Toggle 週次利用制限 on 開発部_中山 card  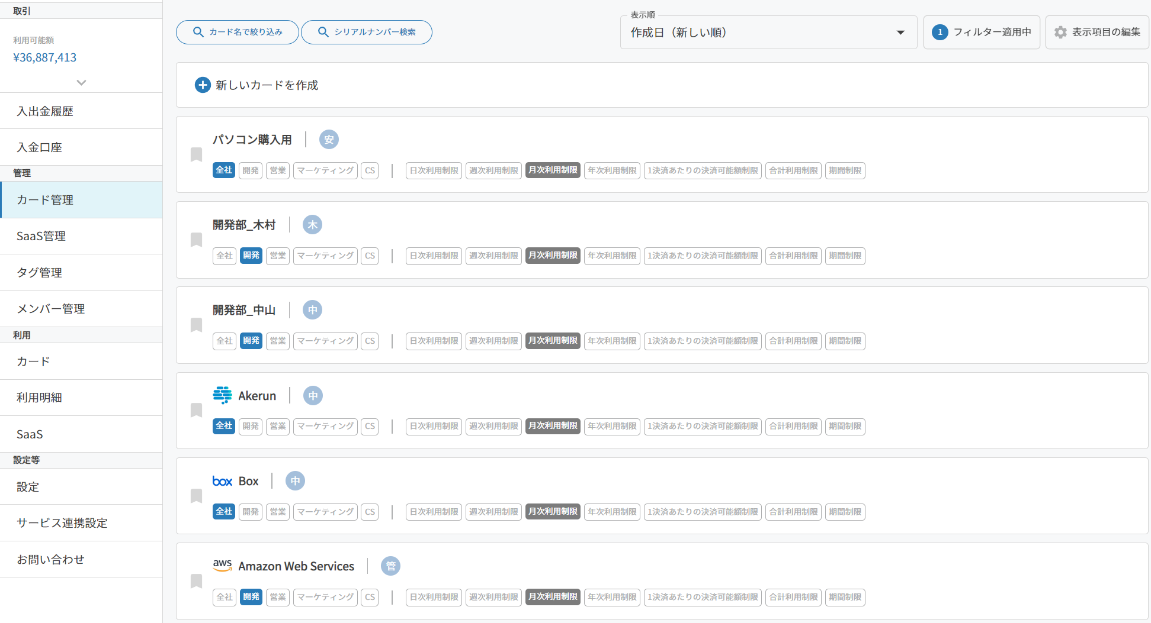pyautogui.click(x=493, y=341)
